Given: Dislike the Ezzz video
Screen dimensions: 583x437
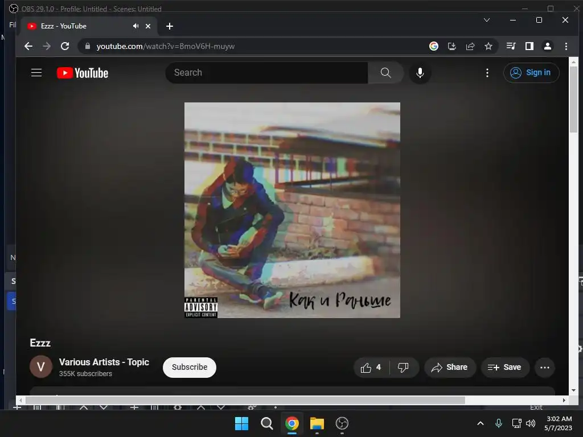Looking at the screenshot, I should click(x=403, y=368).
